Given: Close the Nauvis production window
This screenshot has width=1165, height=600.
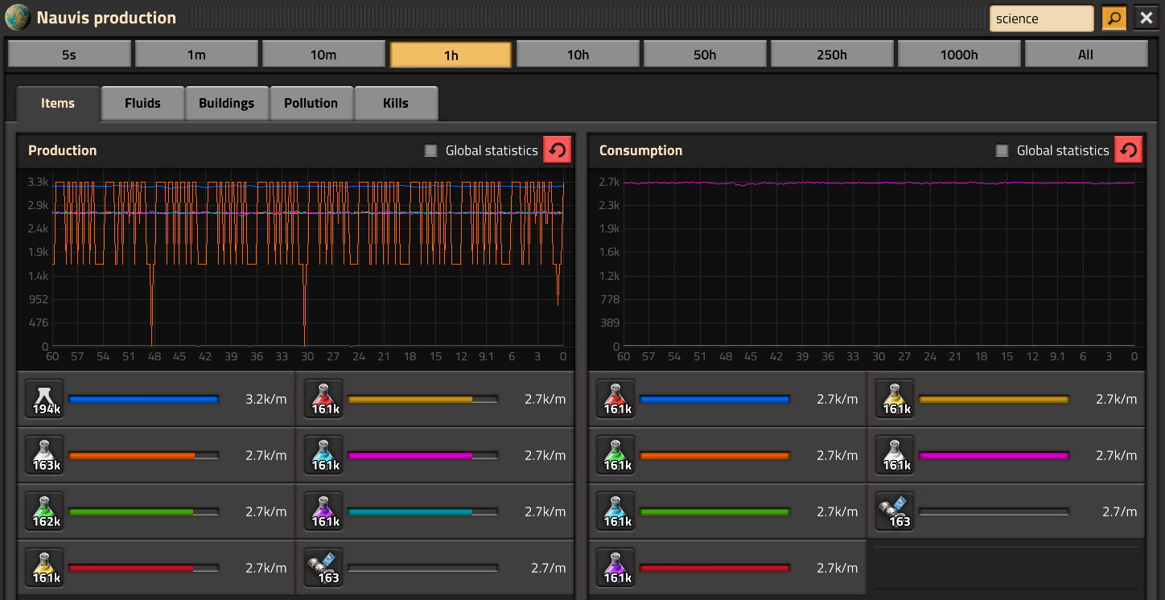Looking at the screenshot, I should click(1146, 18).
